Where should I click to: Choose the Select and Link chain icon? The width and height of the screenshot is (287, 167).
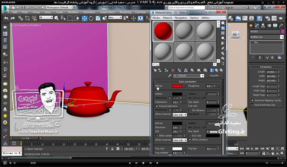pyautogui.click(x=20, y=18)
